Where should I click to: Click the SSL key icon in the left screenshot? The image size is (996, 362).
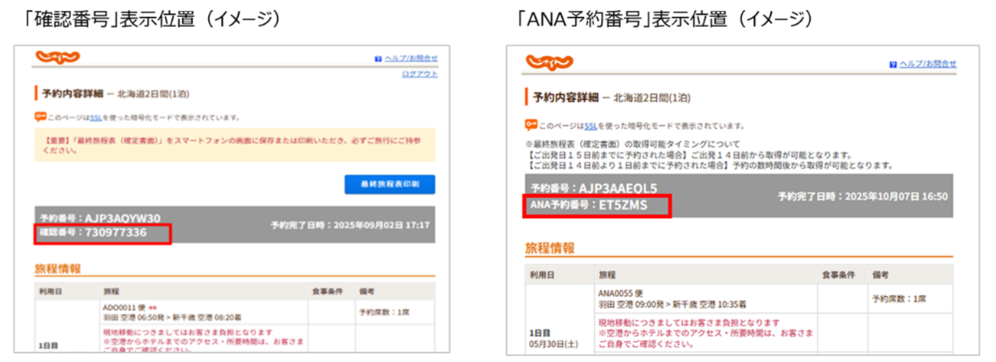point(40,117)
